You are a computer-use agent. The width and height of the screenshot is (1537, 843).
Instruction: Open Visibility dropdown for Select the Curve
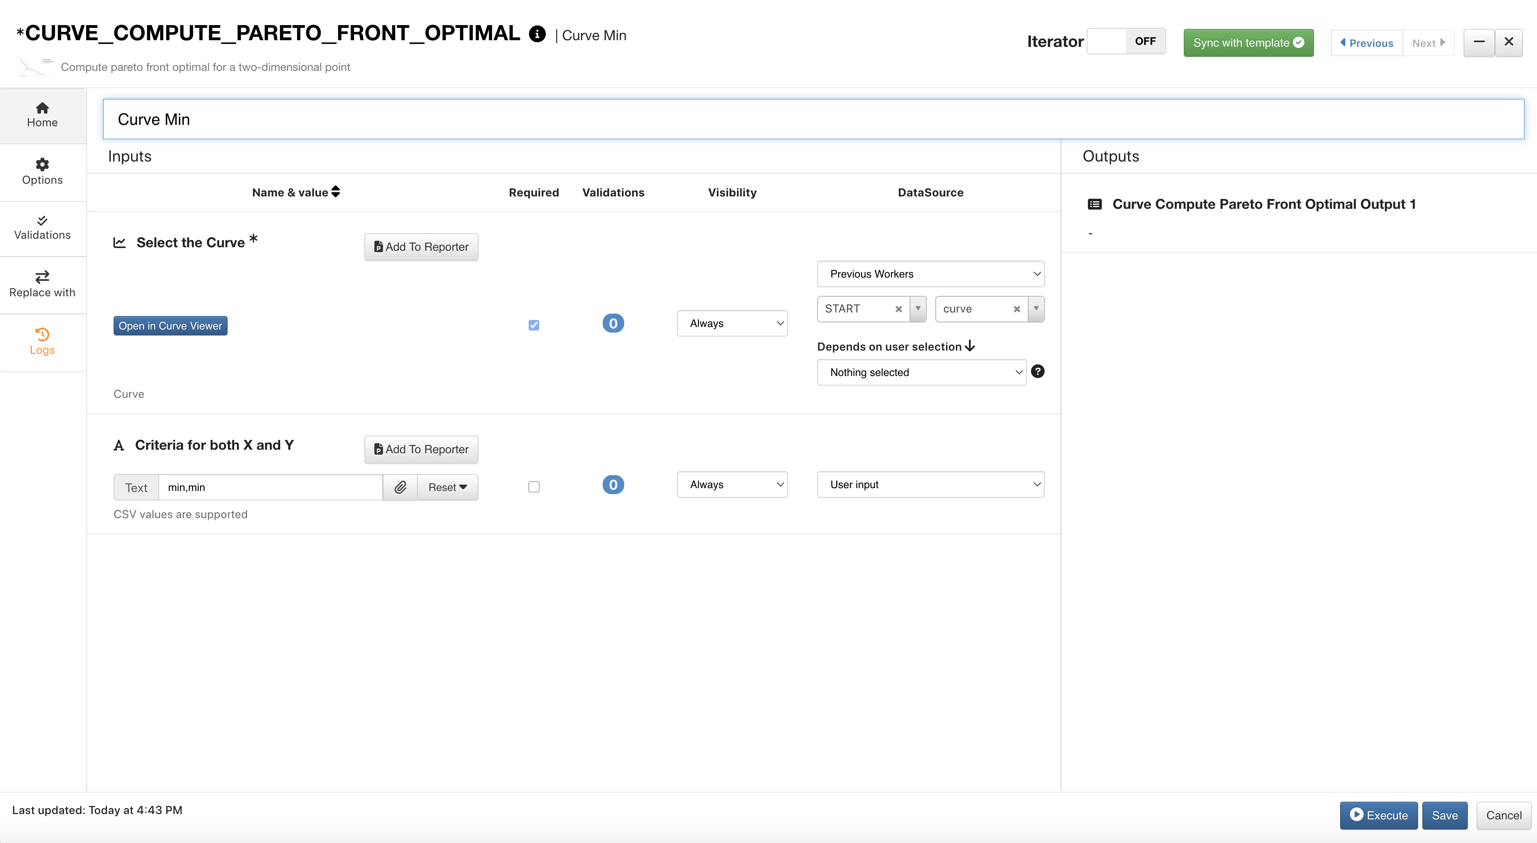point(732,323)
